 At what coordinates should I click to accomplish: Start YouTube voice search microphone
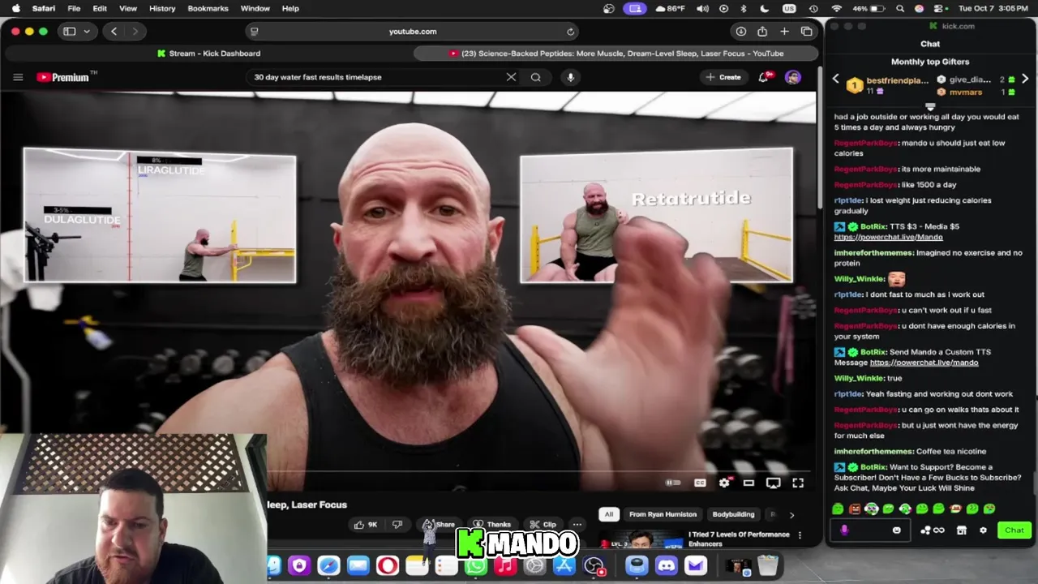click(x=571, y=77)
